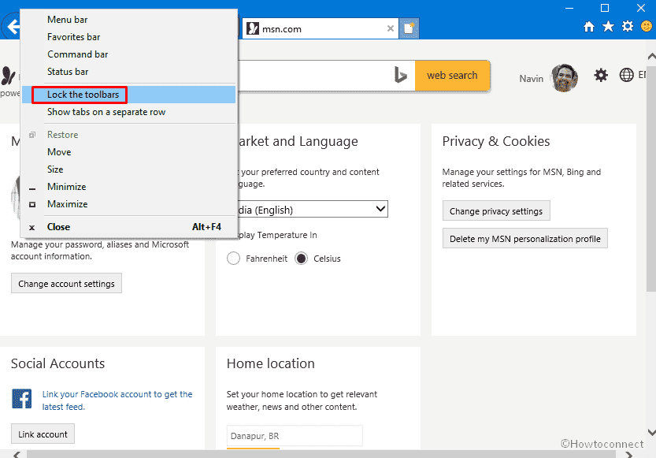Click the horizontal scroll right arrow
The width and height of the screenshot is (656, 458).
628,454
